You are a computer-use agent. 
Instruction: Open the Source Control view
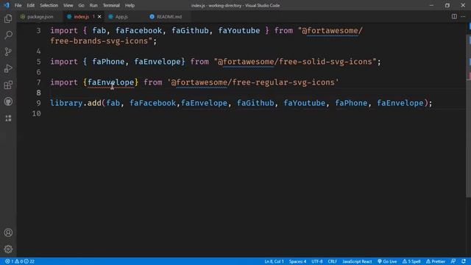point(8,52)
